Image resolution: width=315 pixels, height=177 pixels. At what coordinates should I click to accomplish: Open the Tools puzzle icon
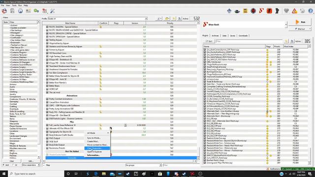tap(45, 11)
